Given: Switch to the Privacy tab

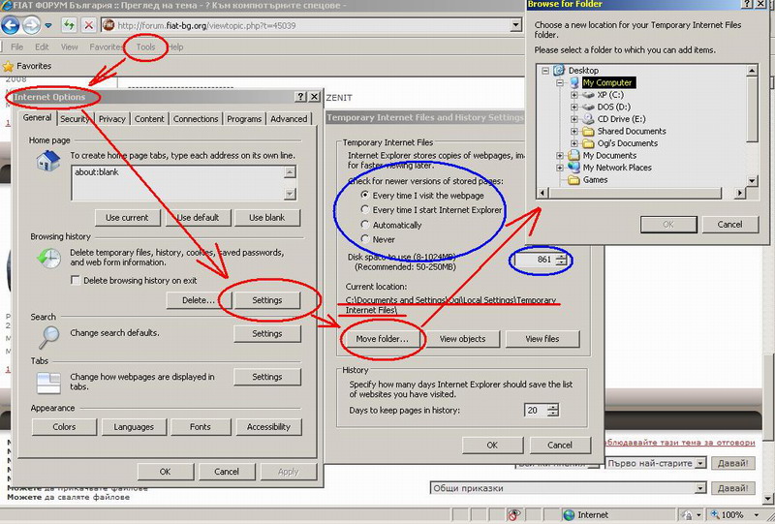Looking at the screenshot, I should point(111,118).
